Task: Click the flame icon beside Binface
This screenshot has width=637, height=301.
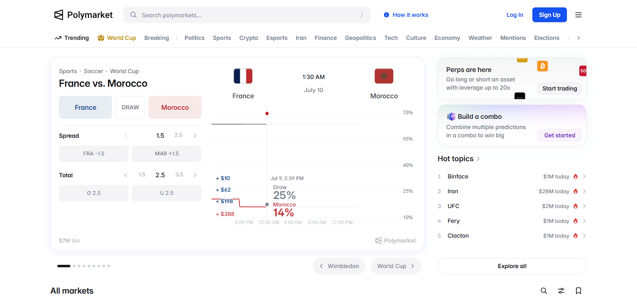Action: [x=576, y=176]
